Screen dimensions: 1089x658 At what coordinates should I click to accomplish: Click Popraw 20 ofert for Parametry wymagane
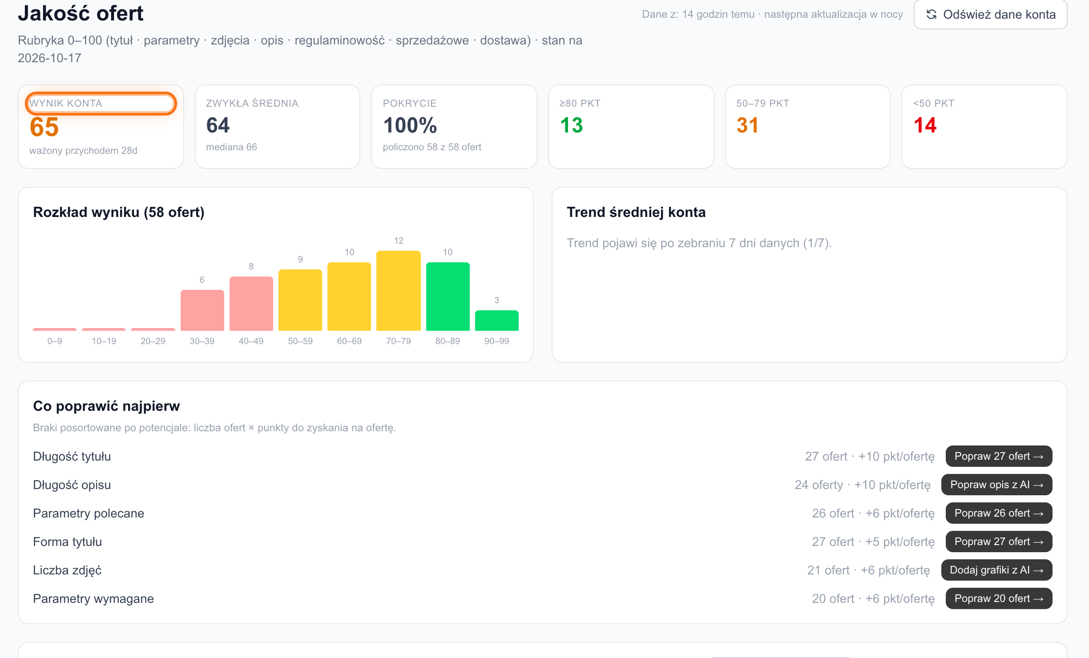999,598
